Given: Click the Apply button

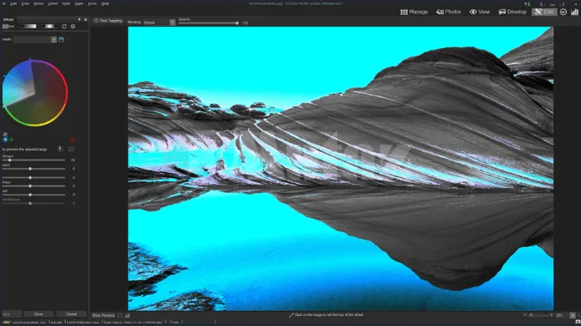Looking at the screenshot, I should (x=11, y=314).
